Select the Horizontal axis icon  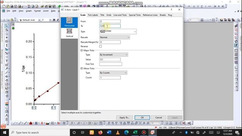point(69,23)
